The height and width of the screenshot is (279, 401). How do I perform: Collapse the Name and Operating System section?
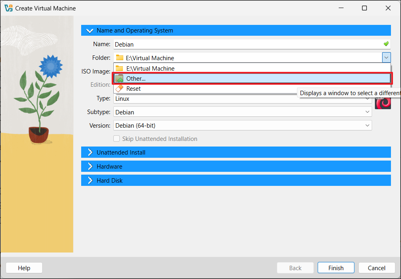pos(90,31)
